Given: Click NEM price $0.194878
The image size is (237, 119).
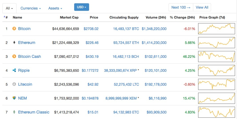Looking at the screenshot, I should [90, 98].
